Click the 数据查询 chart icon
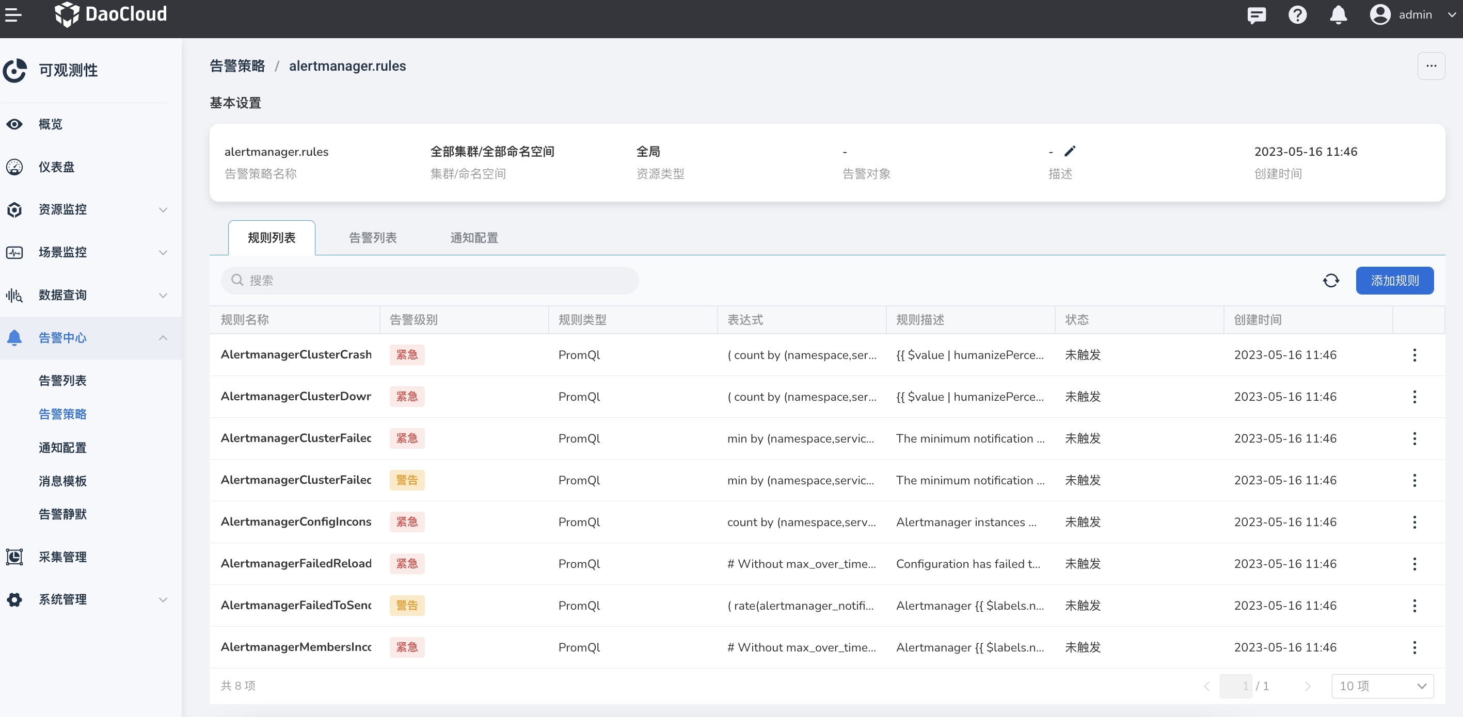1463x717 pixels. click(15, 295)
